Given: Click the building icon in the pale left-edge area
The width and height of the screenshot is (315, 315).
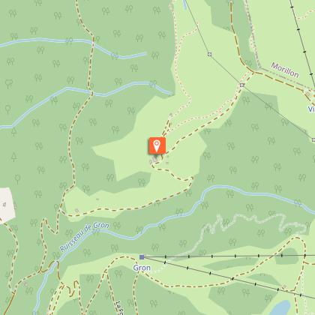Looking at the screenshot, I should click(4, 205).
